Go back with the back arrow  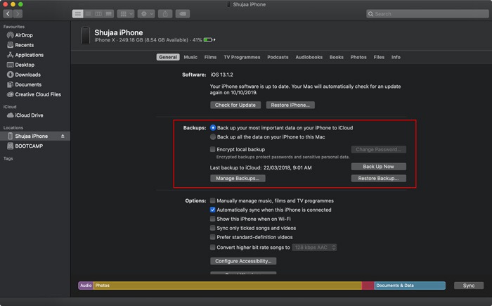tap(8, 13)
